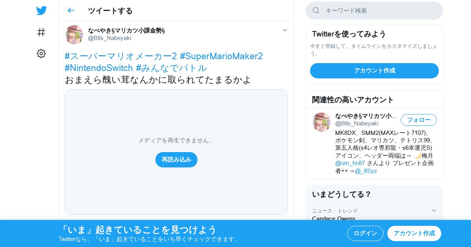
Task: Focus the キーワード検索 search field
Action: (374, 11)
